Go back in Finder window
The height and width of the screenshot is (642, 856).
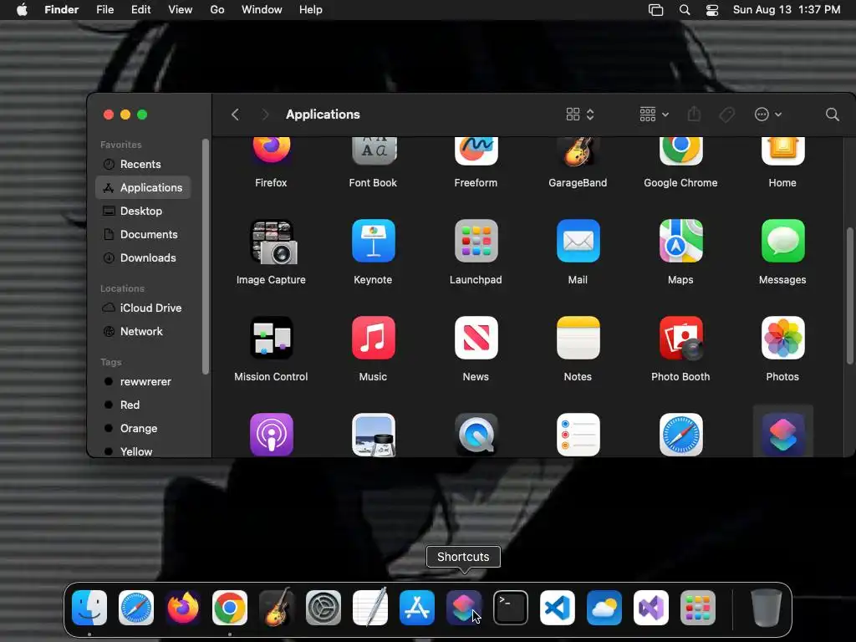[235, 114]
